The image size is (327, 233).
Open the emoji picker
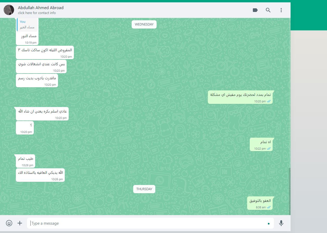(x=9, y=223)
